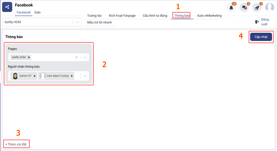
Task: Open the user profile avatar
Action: 270,7
